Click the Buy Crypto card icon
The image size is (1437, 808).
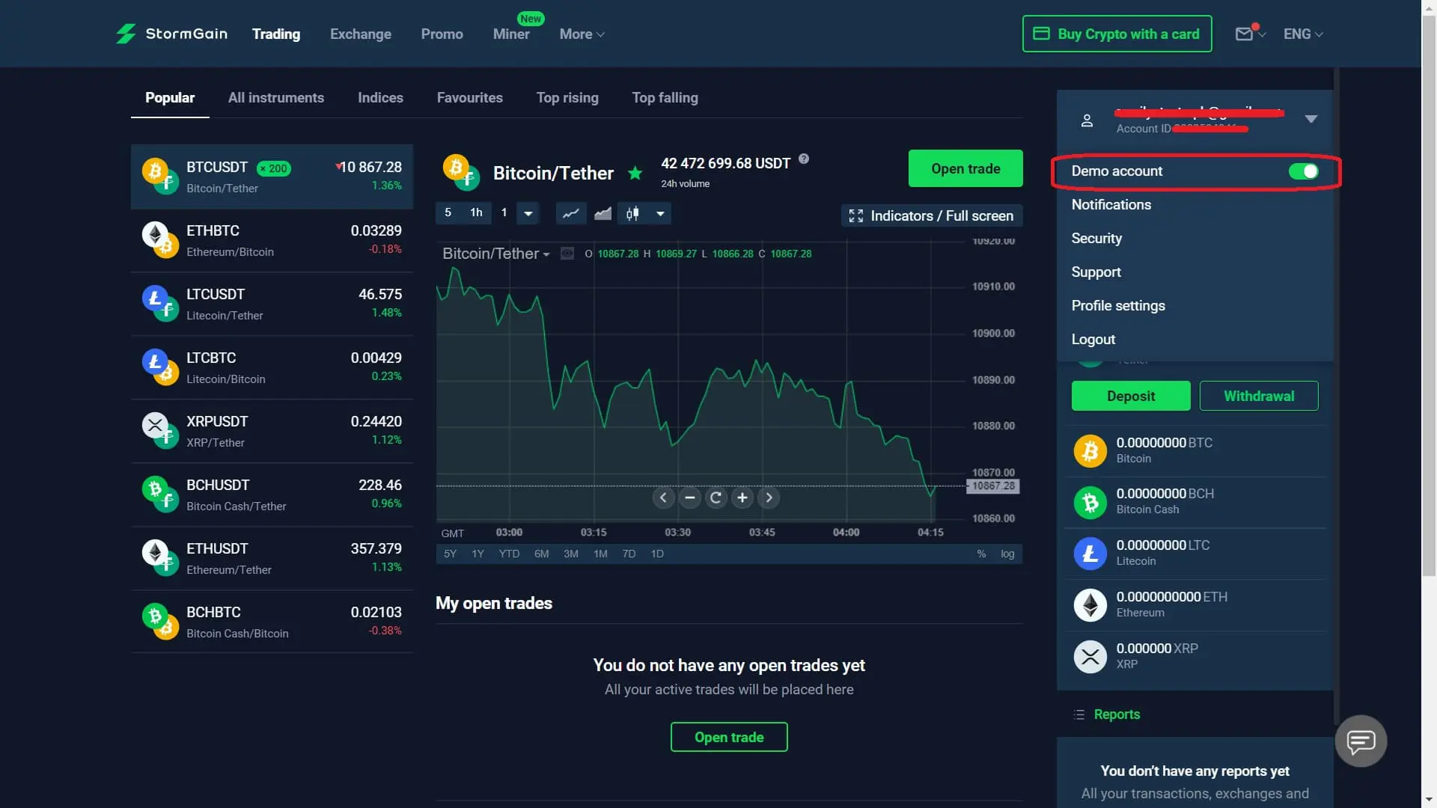tap(1041, 34)
